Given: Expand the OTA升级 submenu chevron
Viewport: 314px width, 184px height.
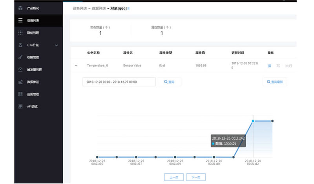Looking at the screenshot, I should [57, 45].
